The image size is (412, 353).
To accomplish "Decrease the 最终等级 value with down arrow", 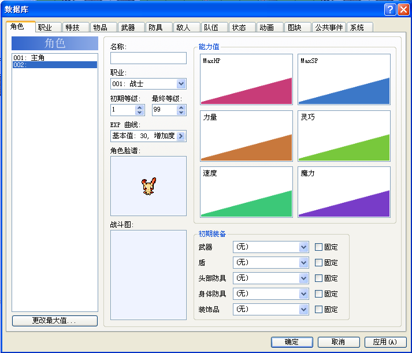I will [181, 113].
